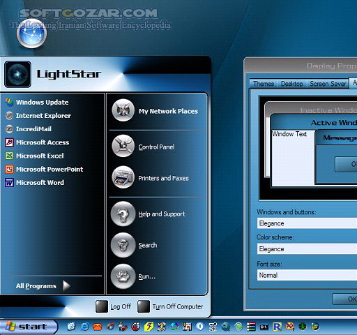Click the Internet Explorer quick launch icon
The image size is (357, 335).
84,327
